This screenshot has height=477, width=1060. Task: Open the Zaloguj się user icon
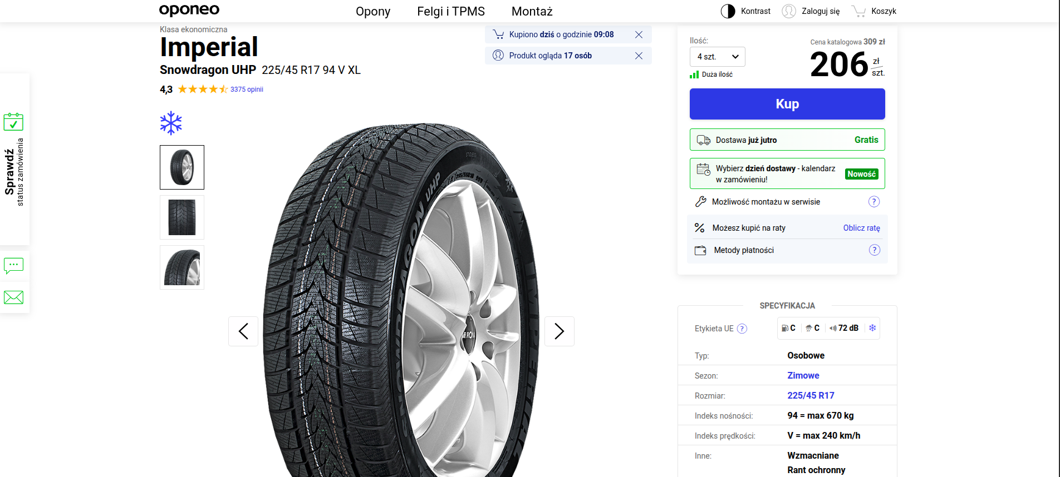(789, 11)
